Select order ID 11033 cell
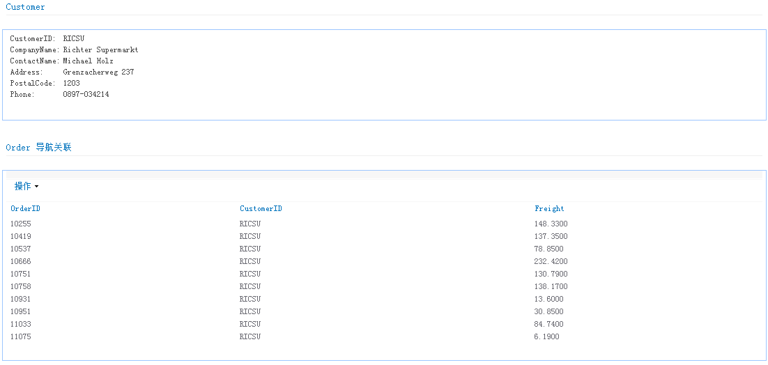 pyautogui.click(x=21, y=325)
